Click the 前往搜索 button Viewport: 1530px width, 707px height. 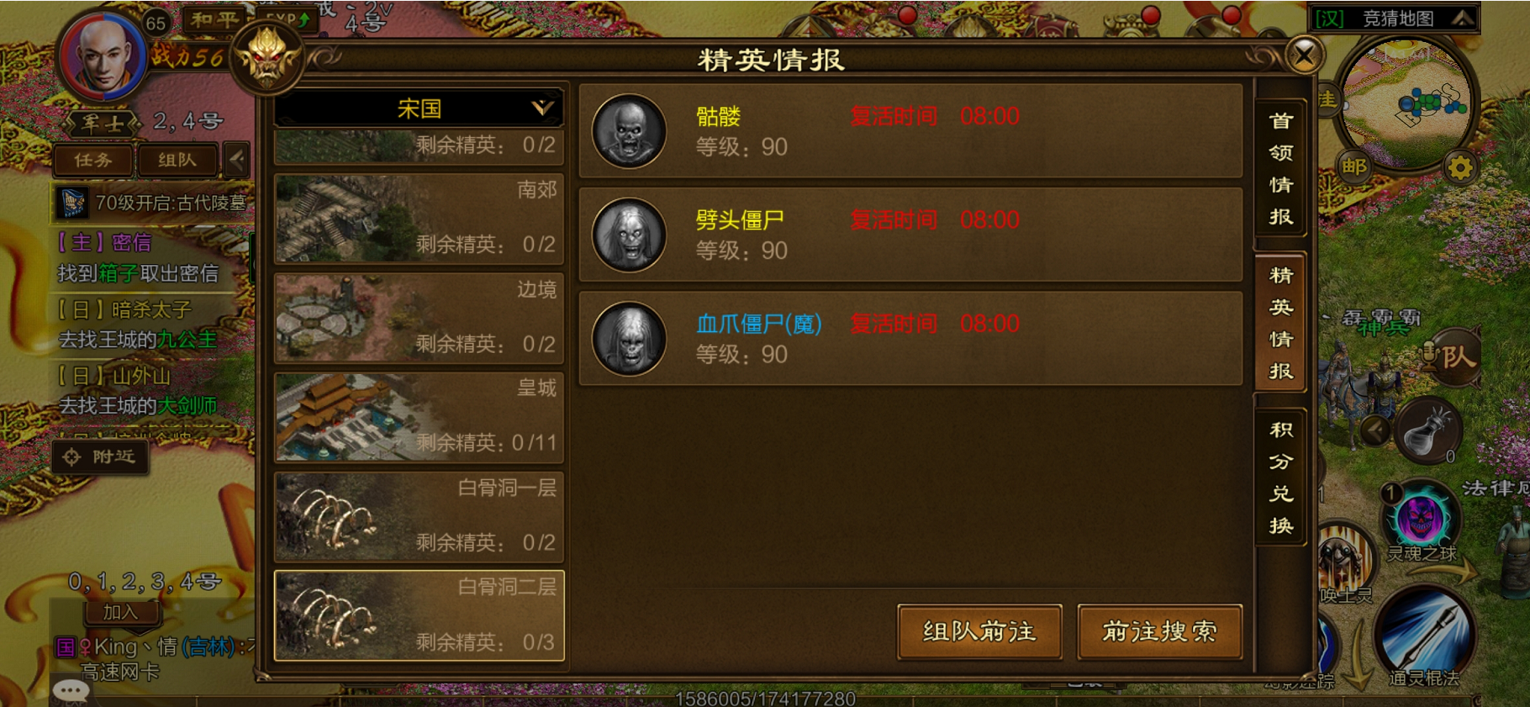tap(1159, 631)
